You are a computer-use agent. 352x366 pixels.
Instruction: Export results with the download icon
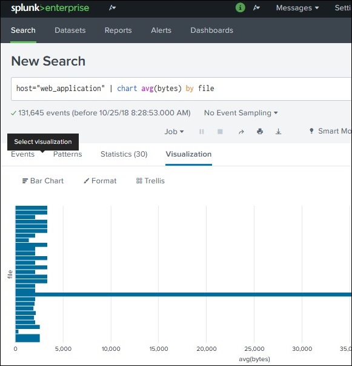click(x=278, y=132)
